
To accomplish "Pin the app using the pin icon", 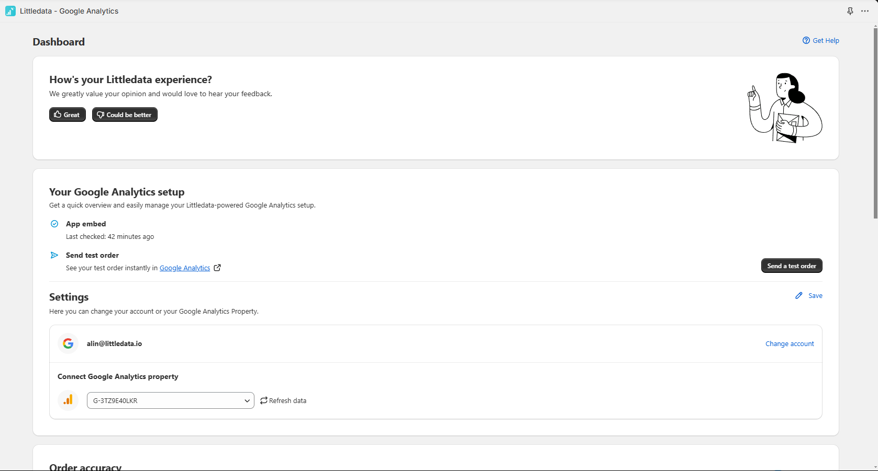I will point(850,11).
